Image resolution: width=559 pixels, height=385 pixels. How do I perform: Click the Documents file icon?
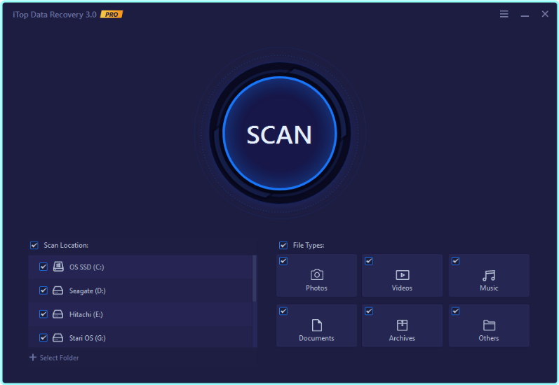click(316, 325)
